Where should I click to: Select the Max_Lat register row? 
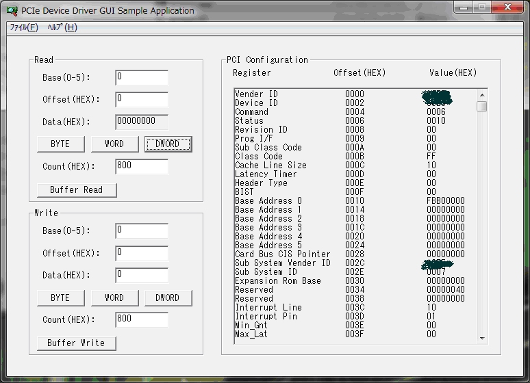(355, 334)
